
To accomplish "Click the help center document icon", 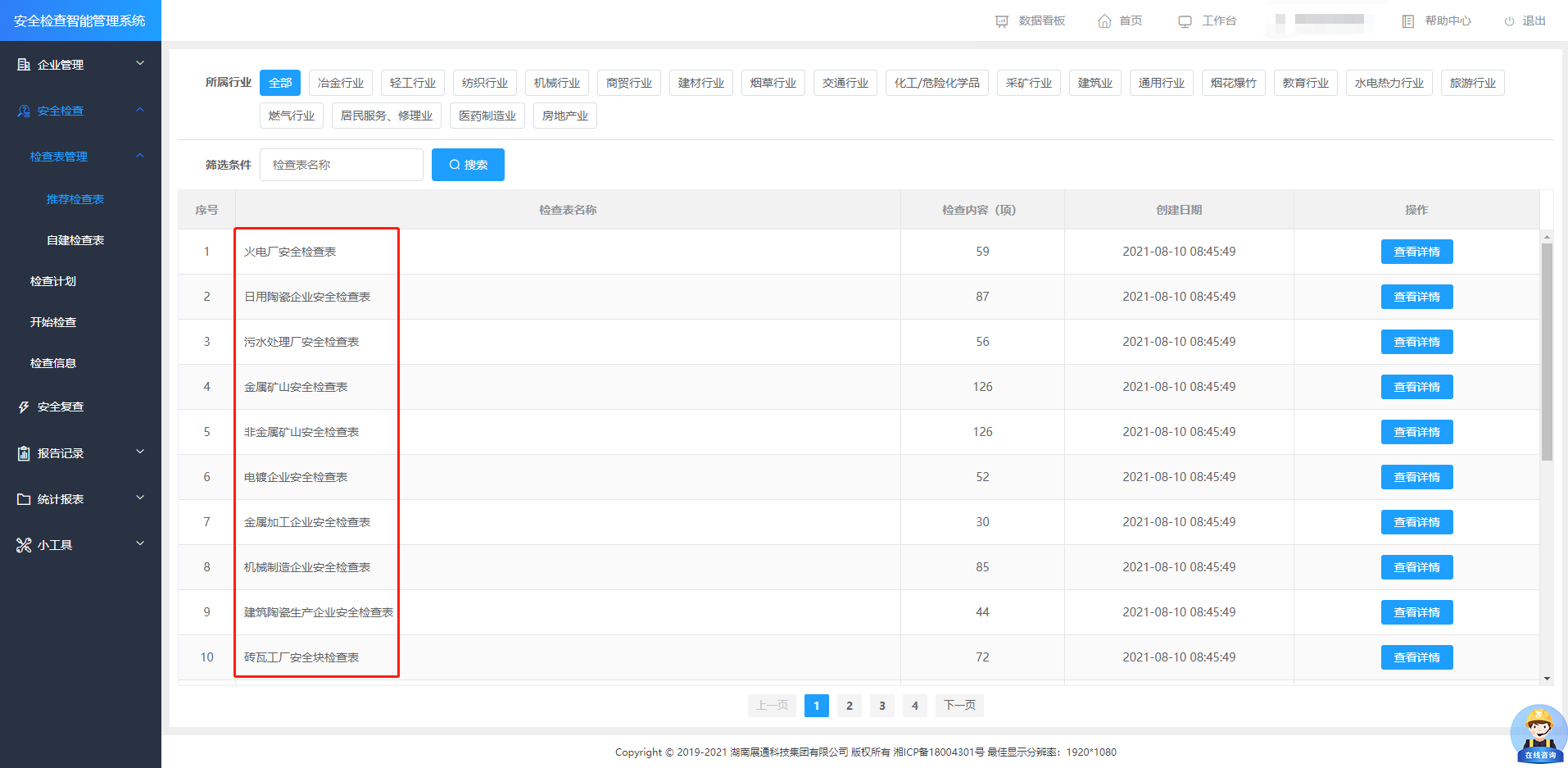I will [x=1407, y=21].
